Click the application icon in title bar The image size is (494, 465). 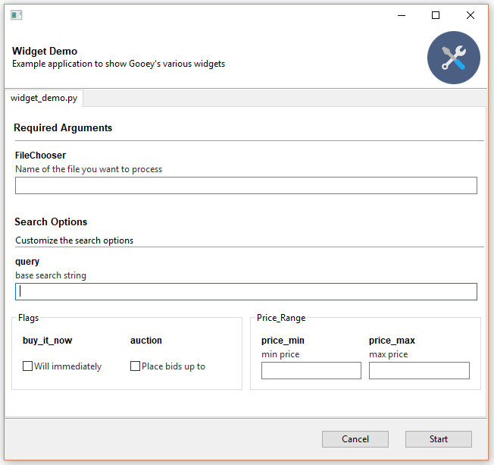pos(16,15)
